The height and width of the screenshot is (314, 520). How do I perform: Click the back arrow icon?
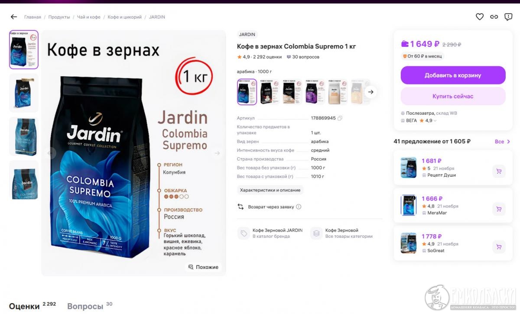(14, 17)
